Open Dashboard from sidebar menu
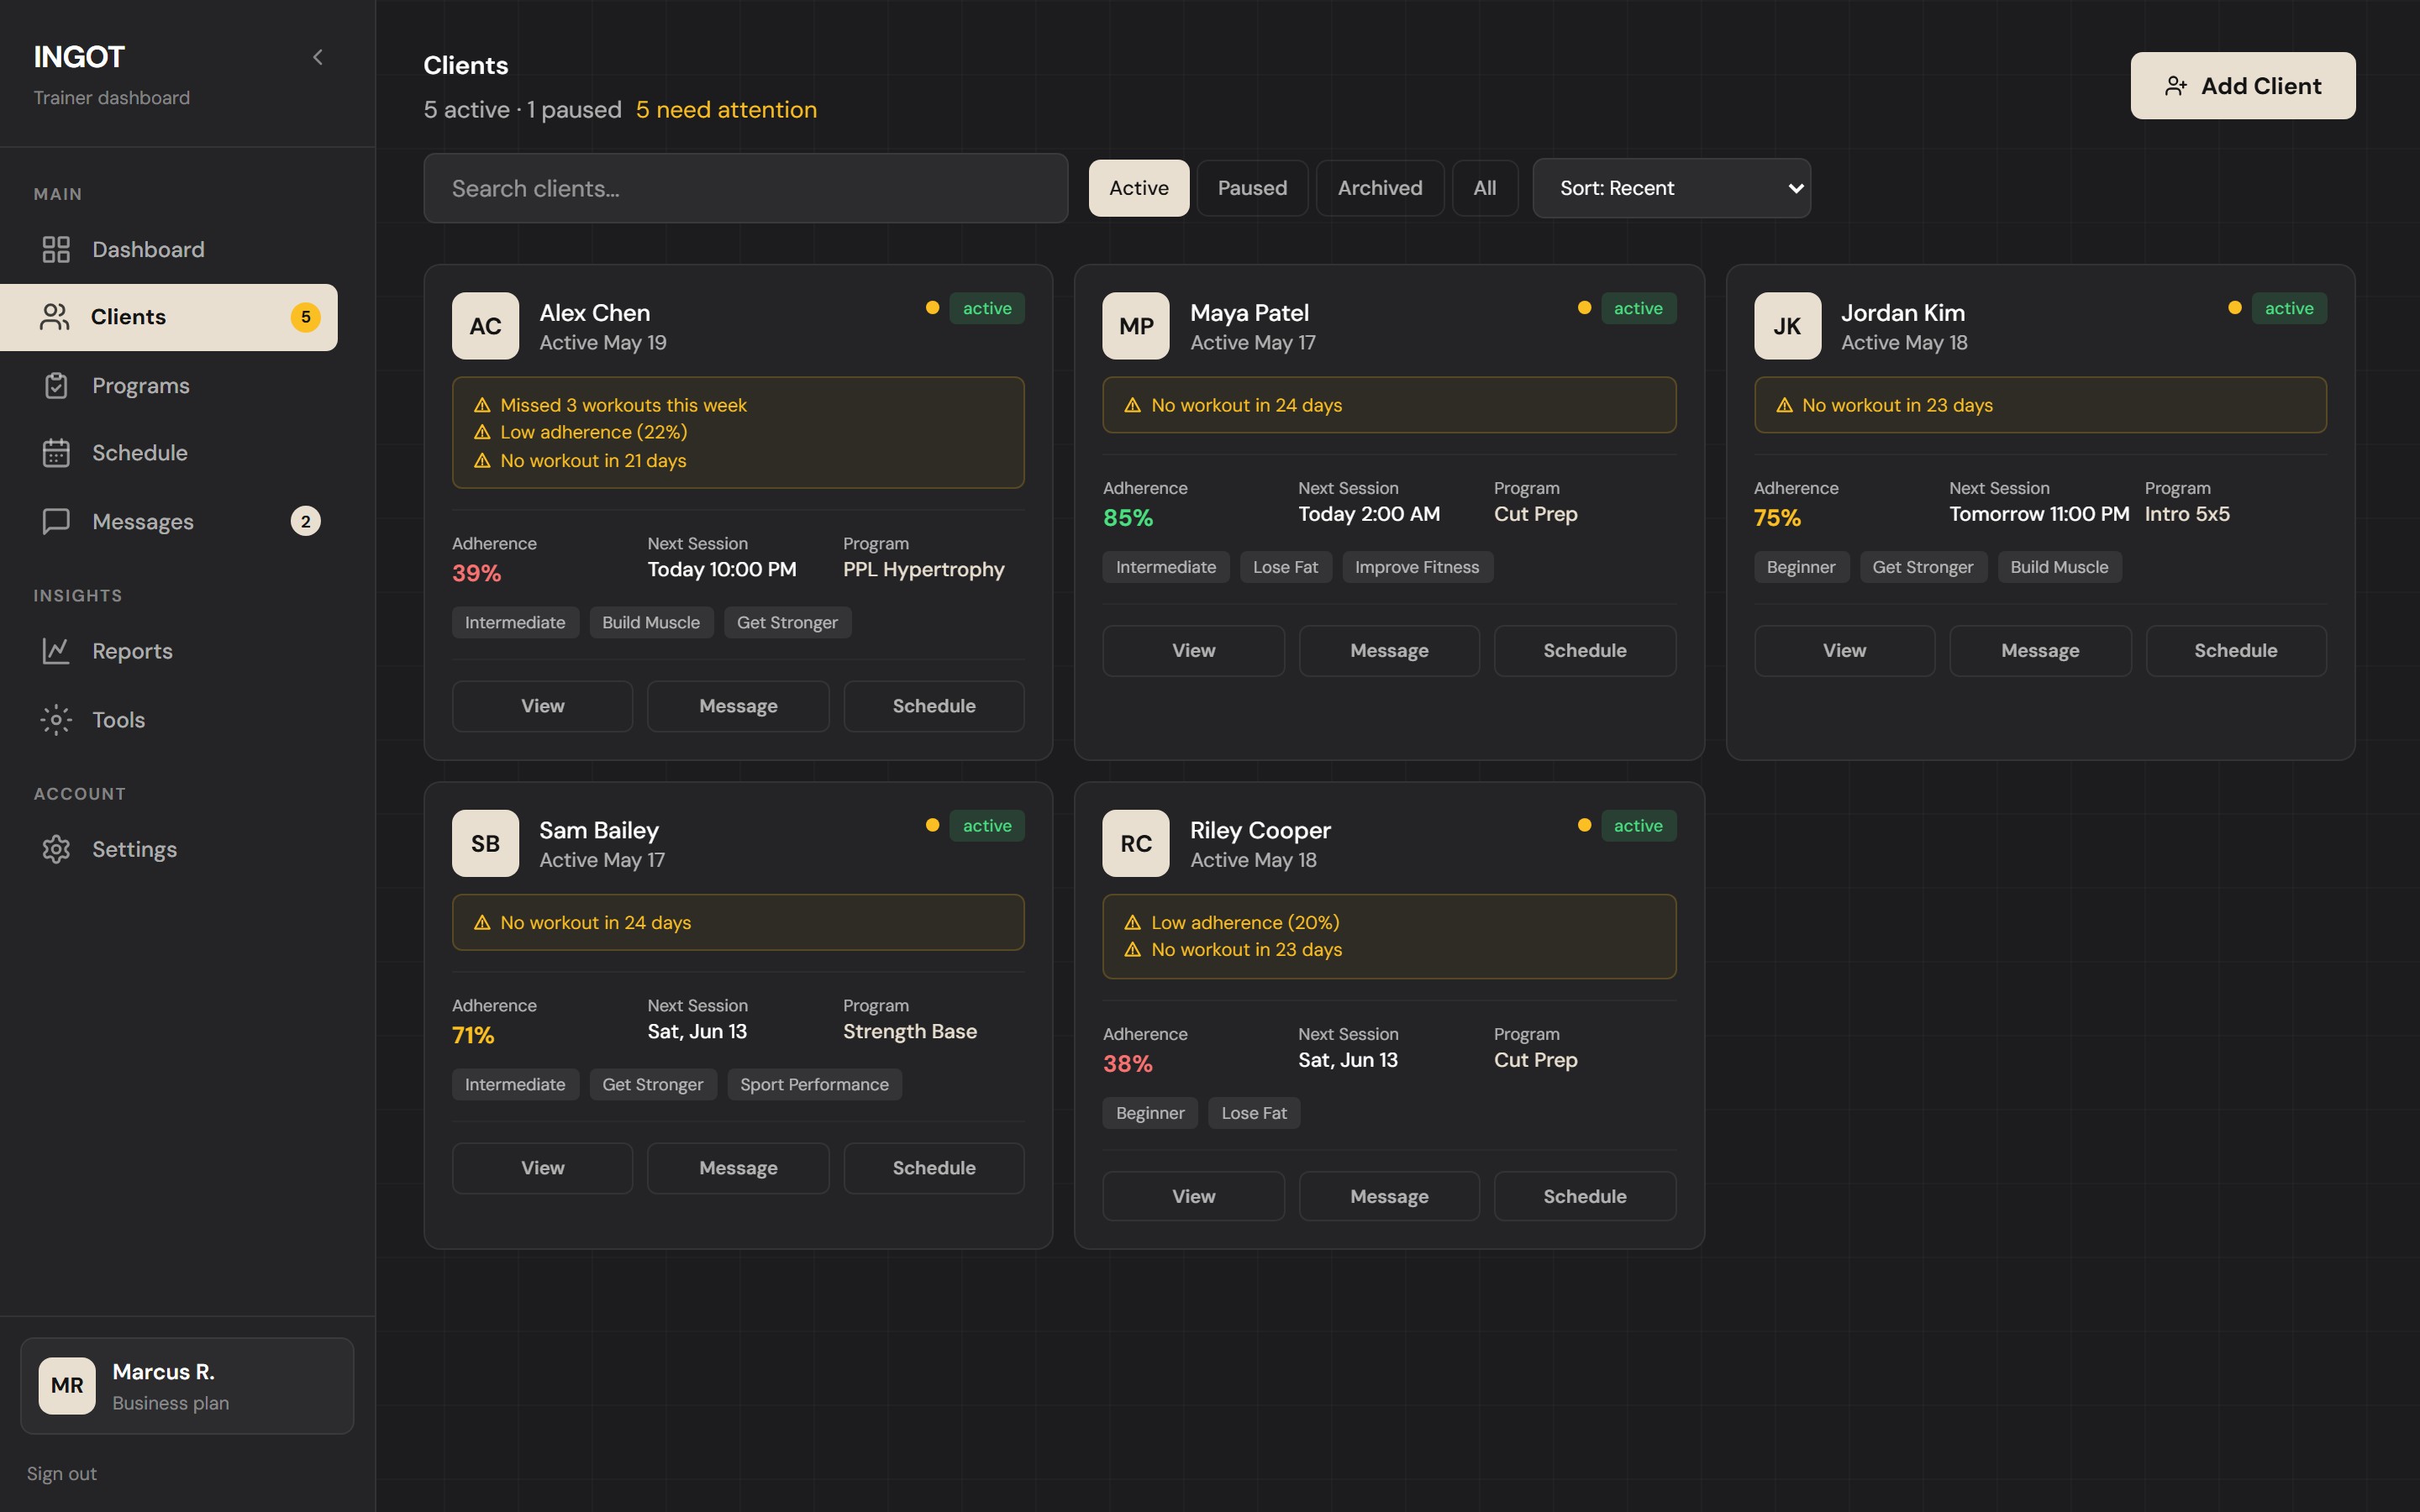The width and height of the screenshot is (2420, 1512). coord(169,249)
